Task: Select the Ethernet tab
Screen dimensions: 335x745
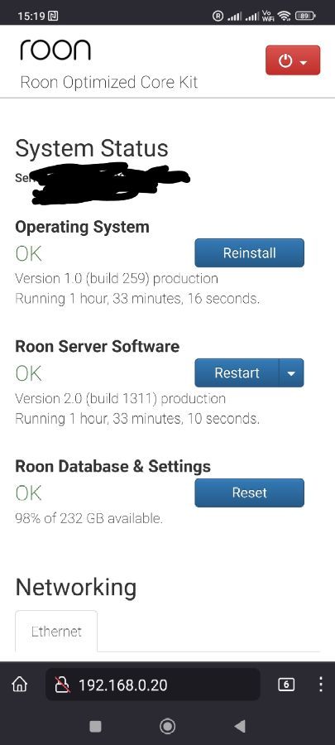Action: (56, 632)
